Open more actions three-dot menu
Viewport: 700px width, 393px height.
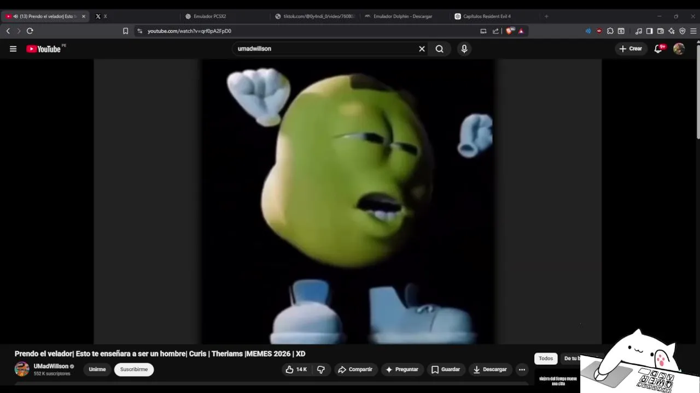(x=522, y=370)
